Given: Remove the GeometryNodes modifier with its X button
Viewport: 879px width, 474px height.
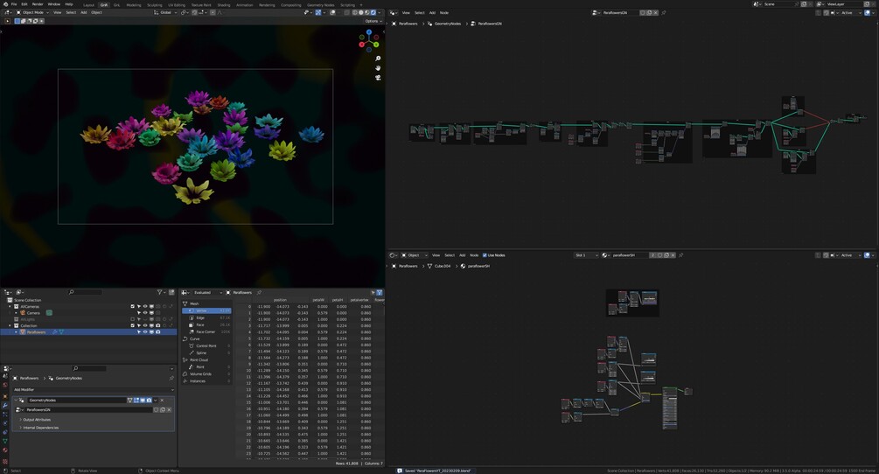Looking at the screenshot, I should 162,400.
